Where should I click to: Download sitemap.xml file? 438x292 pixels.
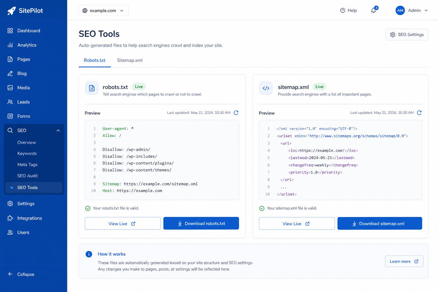[x=380, y=224]
